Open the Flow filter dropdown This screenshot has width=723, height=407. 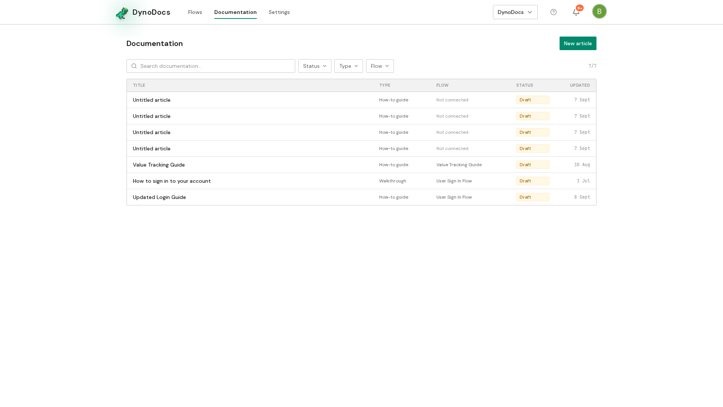pyautogui.click(x=380, y=66)
